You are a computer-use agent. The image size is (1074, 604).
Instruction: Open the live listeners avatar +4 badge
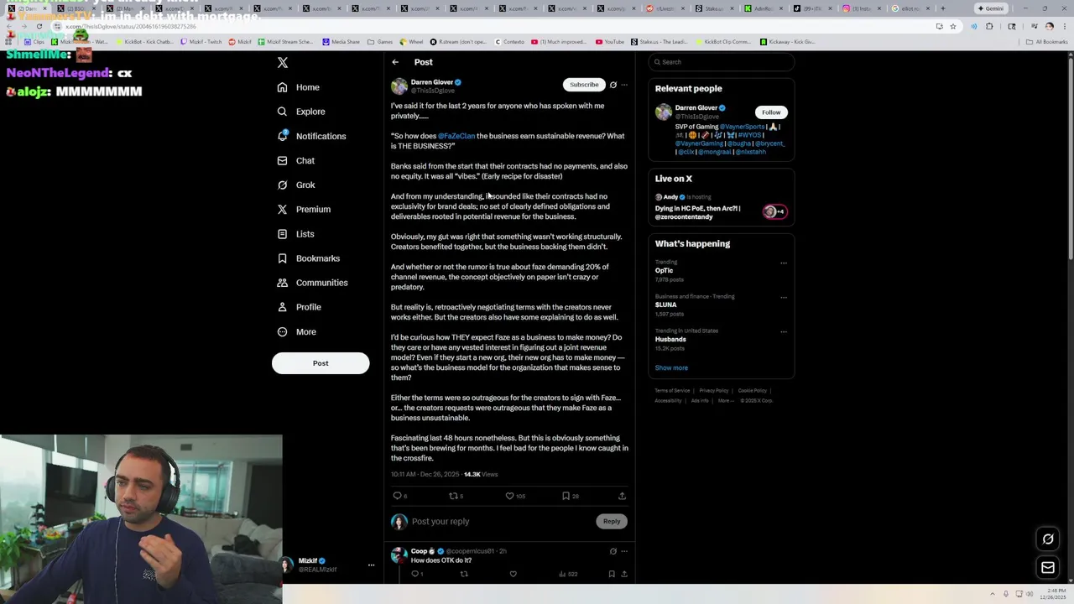click(x=774, y=211)
